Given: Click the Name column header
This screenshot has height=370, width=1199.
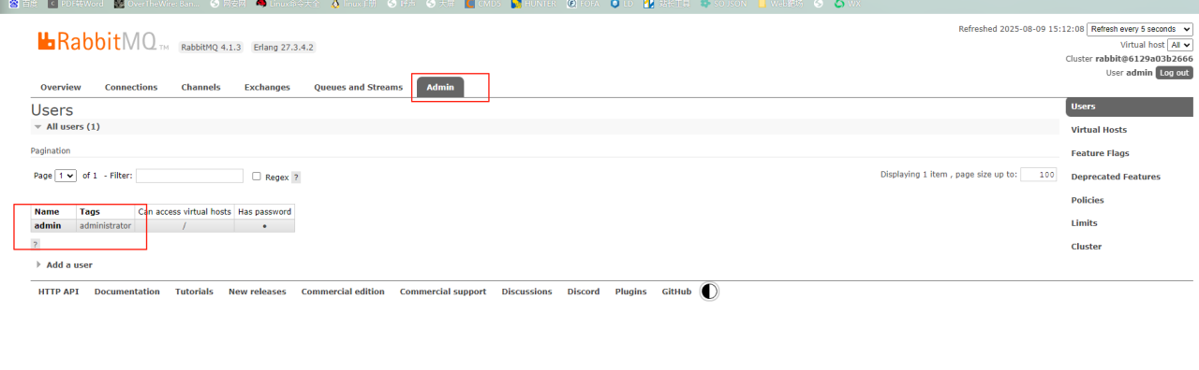Looking at the screenshot, I should click(x=53, y=212).
